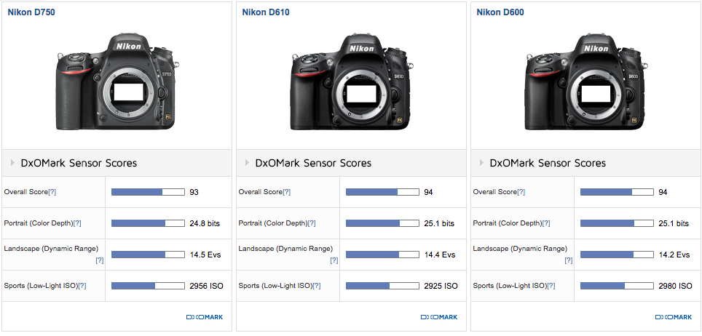Screen dimensions: 702x336
Task: Click the D610 Portrait Color Depth bar
Action: click(x=382, y=223)
